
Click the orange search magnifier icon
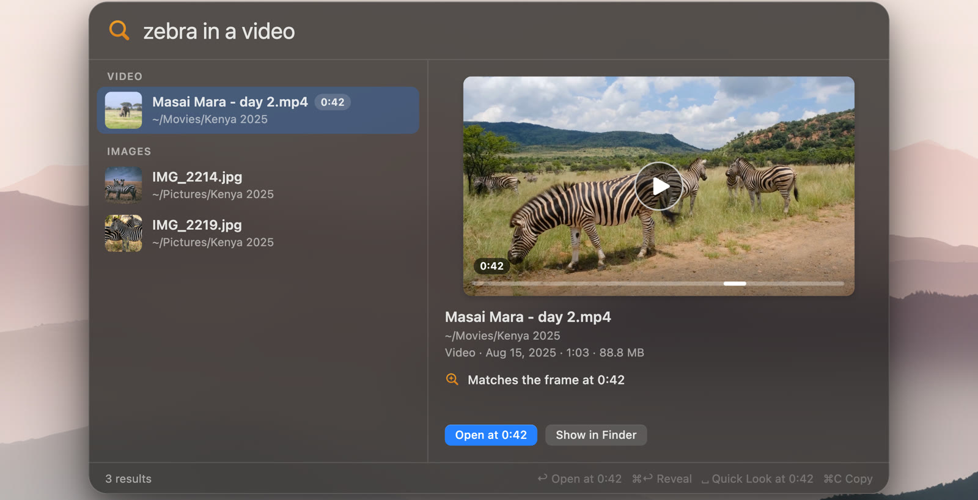pyautogui.click(x=119, y=30)
